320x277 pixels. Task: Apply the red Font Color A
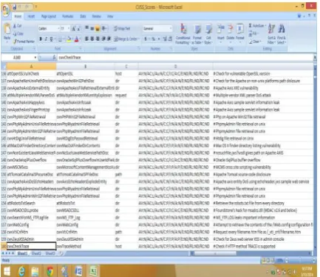click(77, 39)
